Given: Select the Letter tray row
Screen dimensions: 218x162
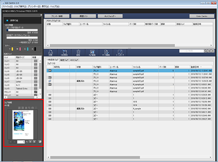Looking at the screenshot, I should point(21,82).
